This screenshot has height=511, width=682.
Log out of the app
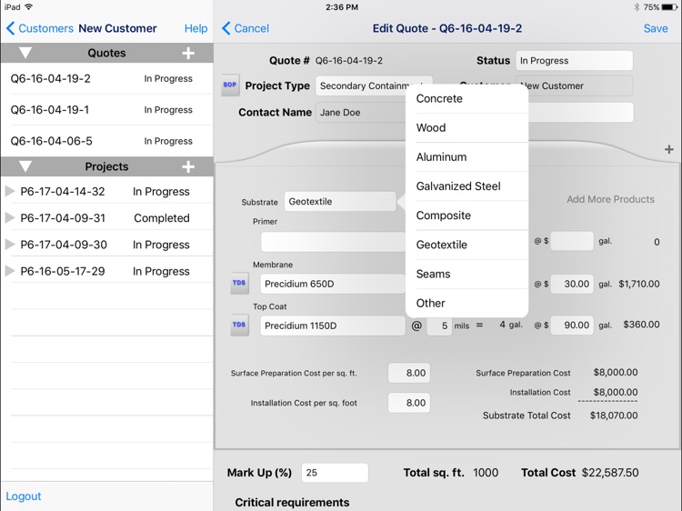pyautogui.click(x=24, y=496)
